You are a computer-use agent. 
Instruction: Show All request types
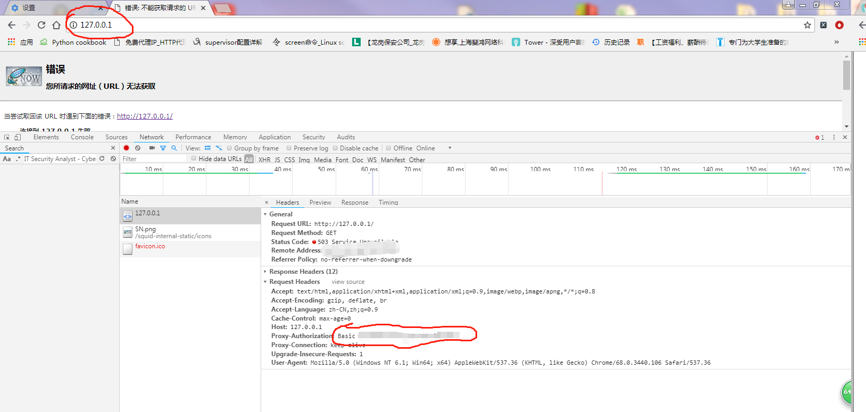pyautogui.click(x=249, y=159)
